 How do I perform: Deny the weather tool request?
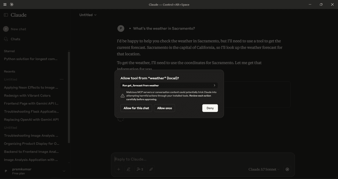210,108
